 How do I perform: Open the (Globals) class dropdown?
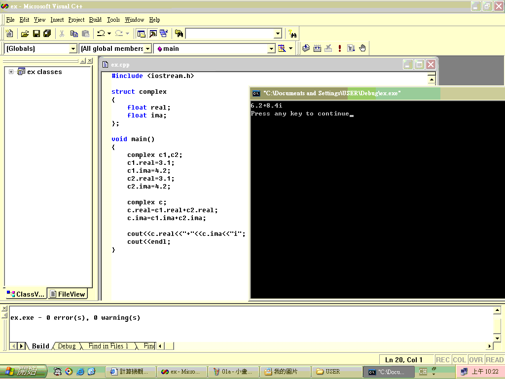tap(73, 48)
